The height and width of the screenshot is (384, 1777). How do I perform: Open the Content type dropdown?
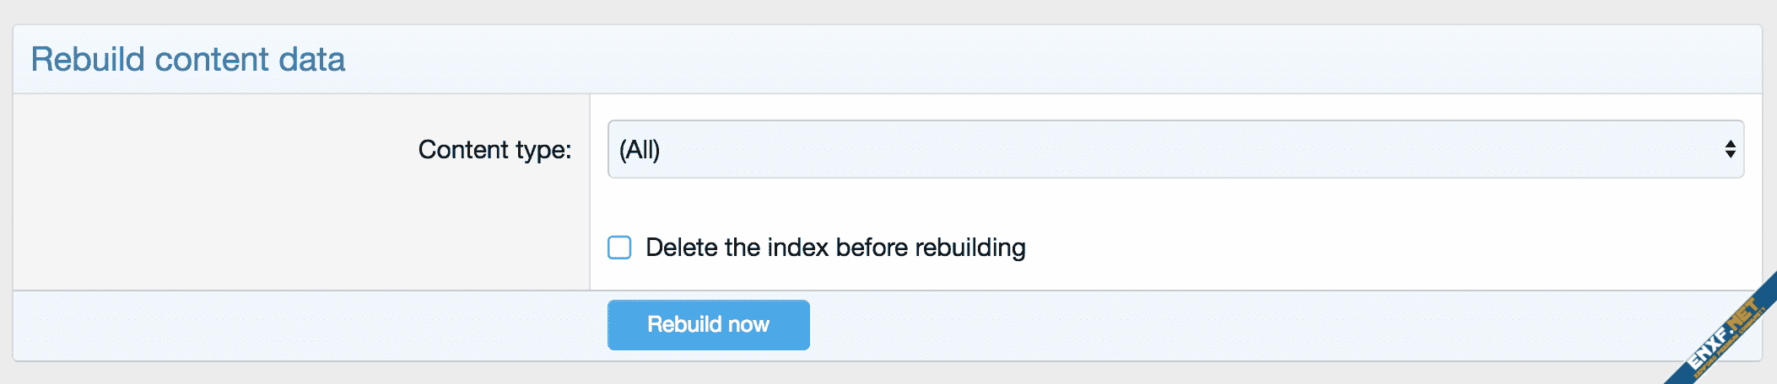click(1175, 150)
